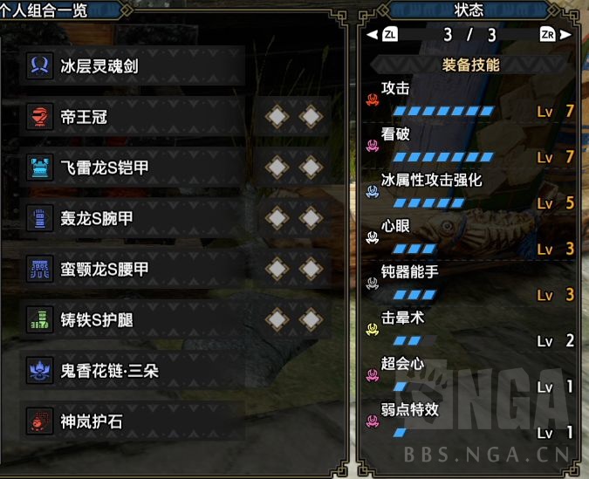Viewport: 589px width, 479px height.
Task: Select the 飞雷龙S铠甲 chest armor icon
Action: click(39, 168)
